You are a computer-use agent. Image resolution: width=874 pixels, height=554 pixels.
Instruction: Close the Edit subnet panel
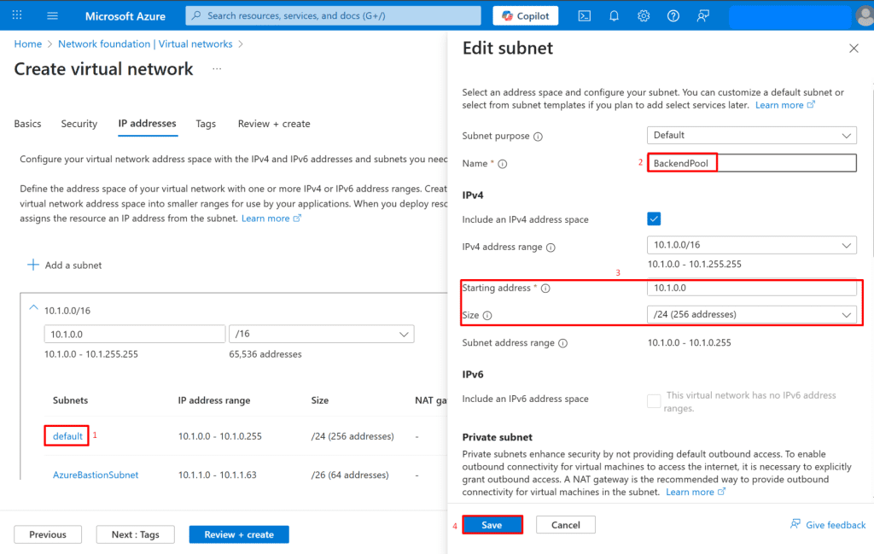coord(854,49)
